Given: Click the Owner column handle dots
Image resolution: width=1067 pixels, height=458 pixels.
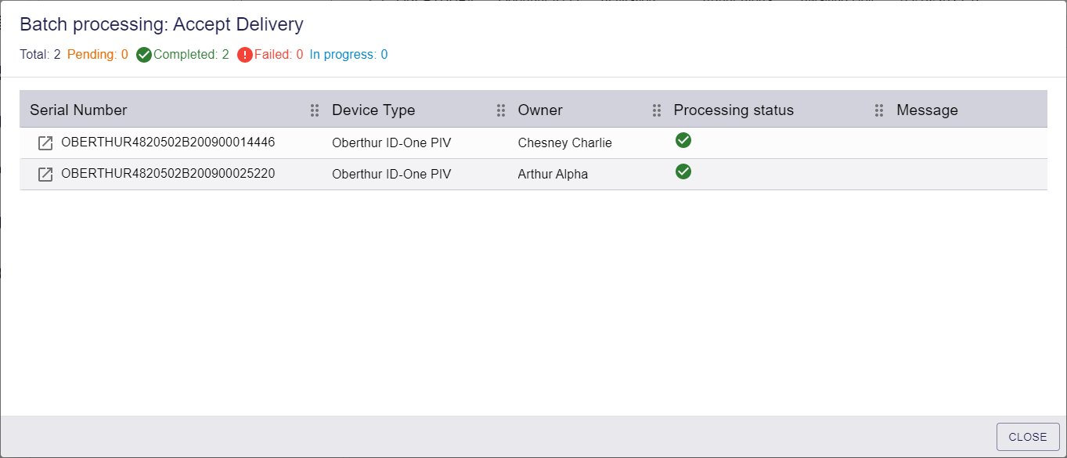Looking at the screenshot, I should [x=657, y=110].
